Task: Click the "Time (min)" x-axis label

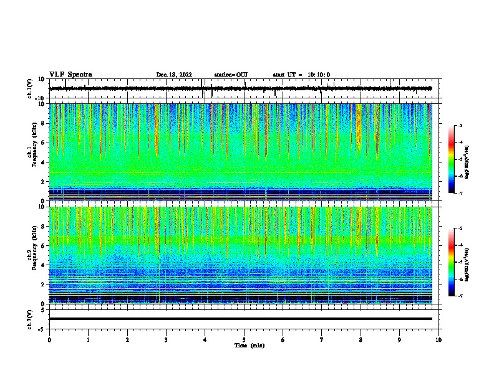Action: [249, 346]
